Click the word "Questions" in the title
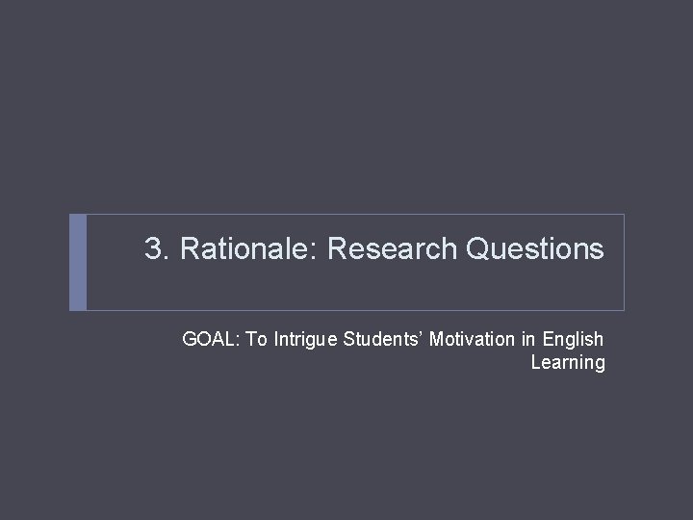The height and width of the screenshot is (520, 693). pos(535,249)
